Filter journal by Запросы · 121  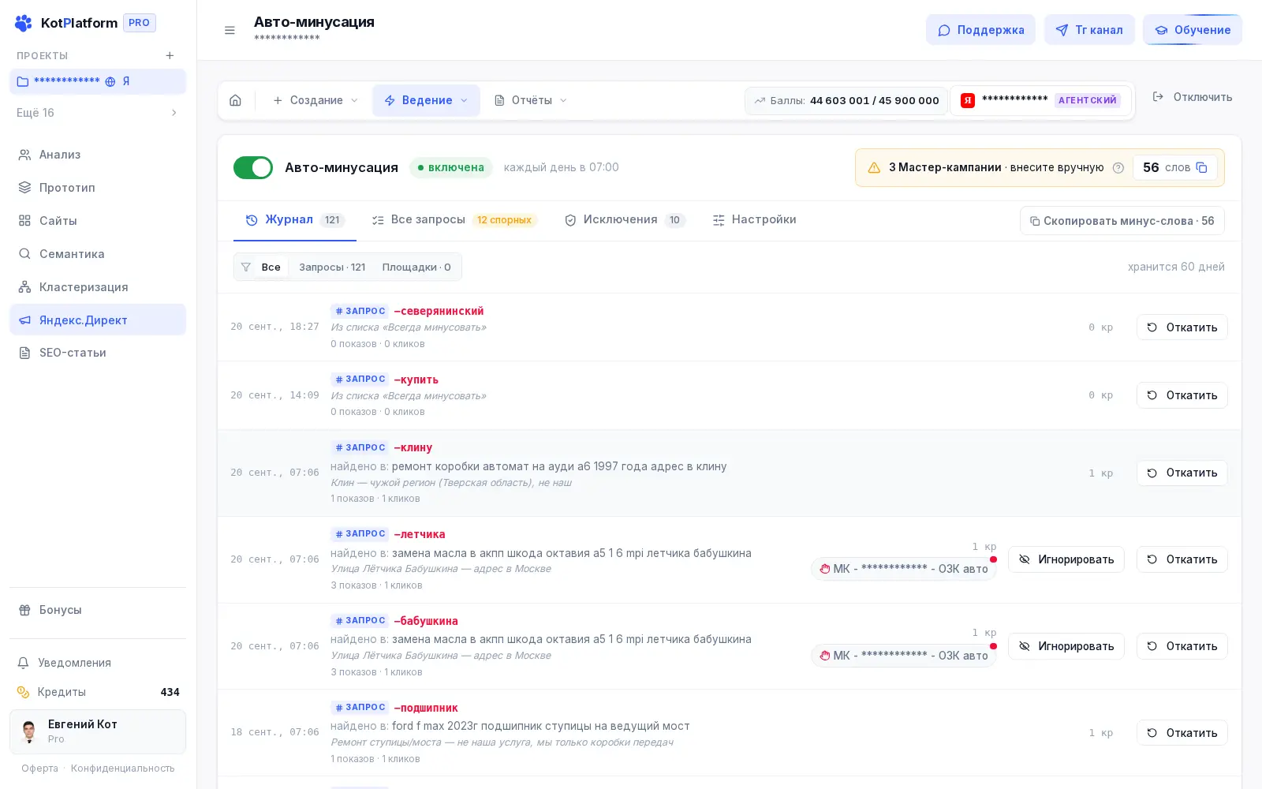tap(332, 267)
